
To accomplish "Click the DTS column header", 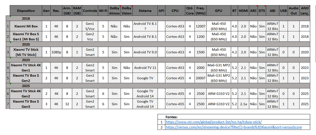I will coord(262,11).
